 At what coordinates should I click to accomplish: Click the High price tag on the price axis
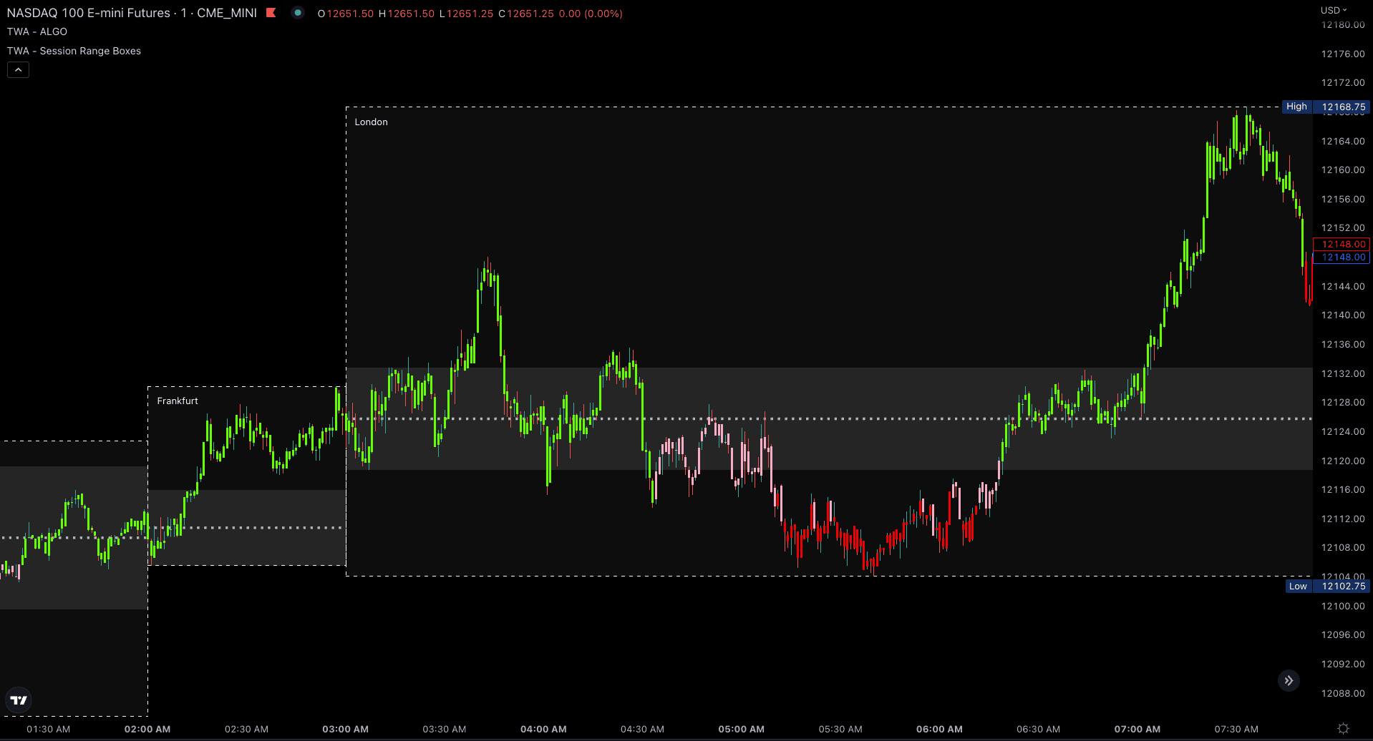tap(1296, 107)
